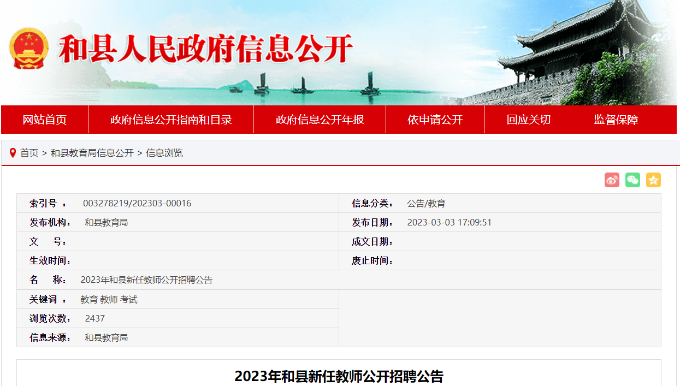Click the 首页 breadcrumb link
The image size is (680, 386).
pos(29,153)
